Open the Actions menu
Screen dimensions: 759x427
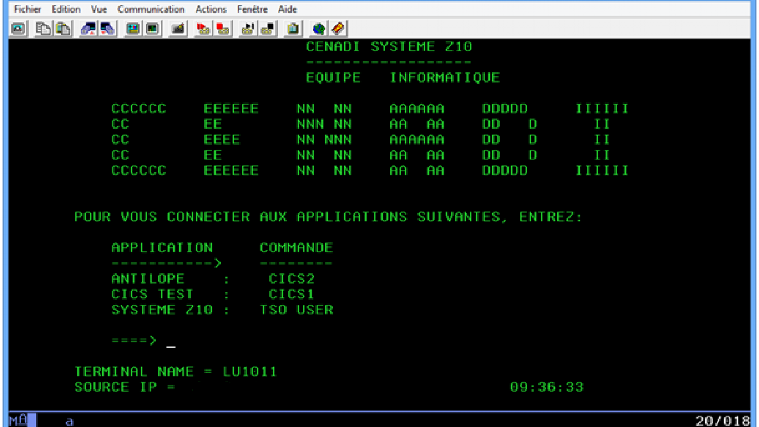[x=211, y=9]
